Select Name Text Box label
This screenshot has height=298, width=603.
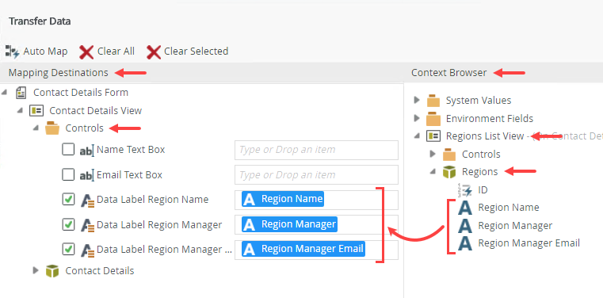click(131, 150)
